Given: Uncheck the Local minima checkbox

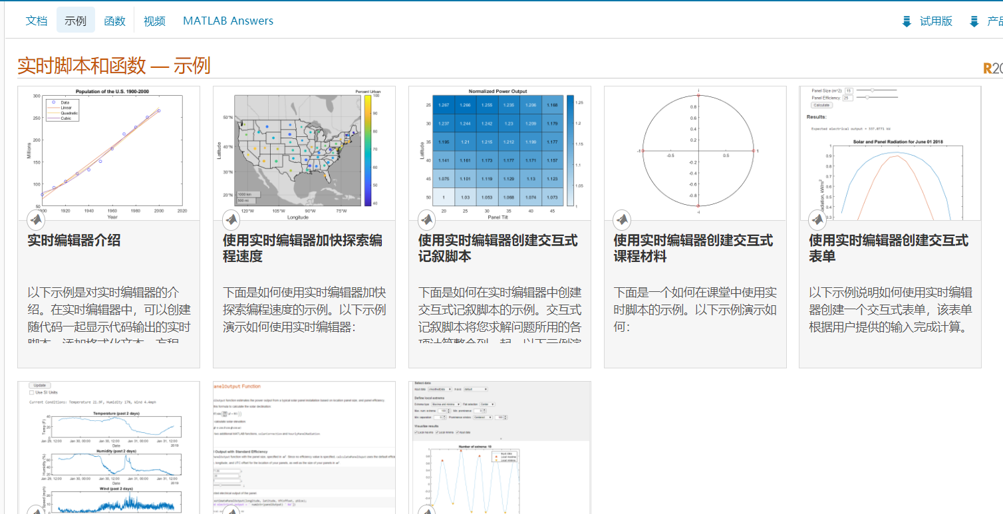Looking at the screenshot, I should [437, 432].
